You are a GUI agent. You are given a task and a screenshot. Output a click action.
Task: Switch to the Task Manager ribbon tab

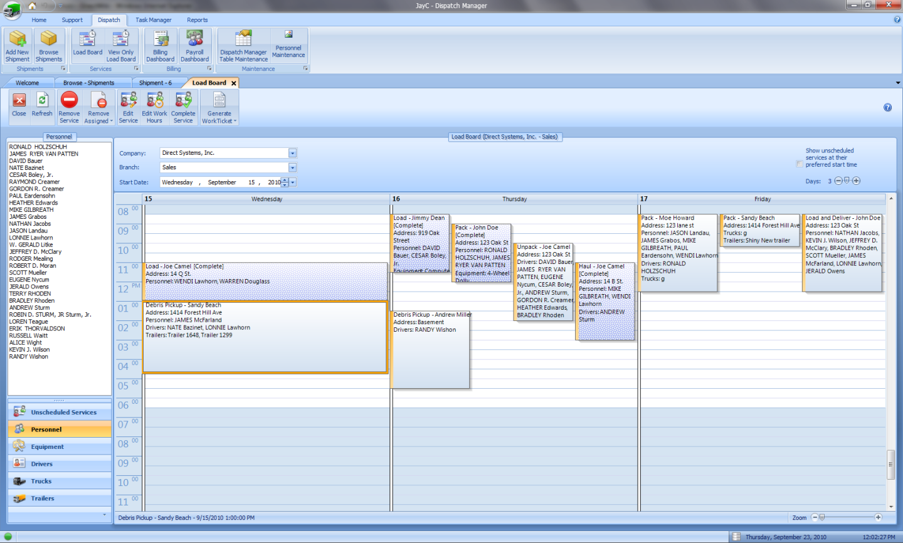pyautogui.click(x=153, y=20)
